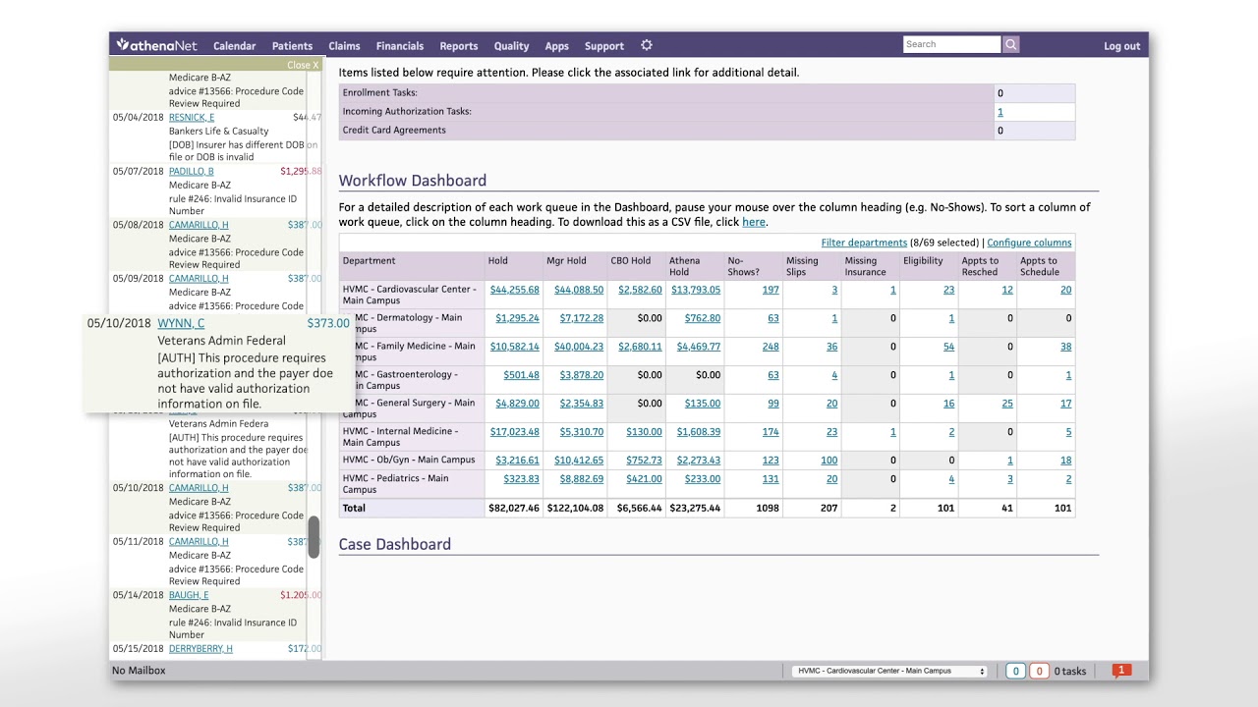Open Family Medicine Appts to Schedule 38
1258x707 pixels.
click(x=1066, y=347)
